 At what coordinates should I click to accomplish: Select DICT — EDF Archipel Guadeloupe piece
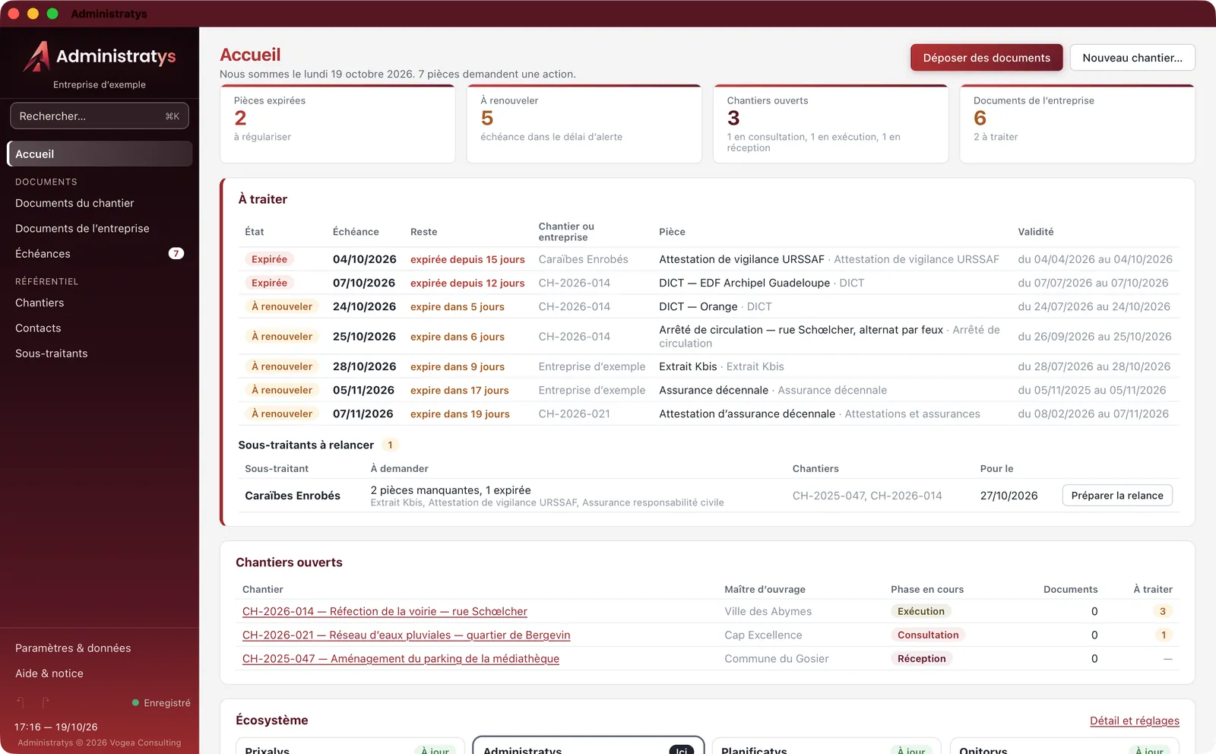[x=744, y=283]
